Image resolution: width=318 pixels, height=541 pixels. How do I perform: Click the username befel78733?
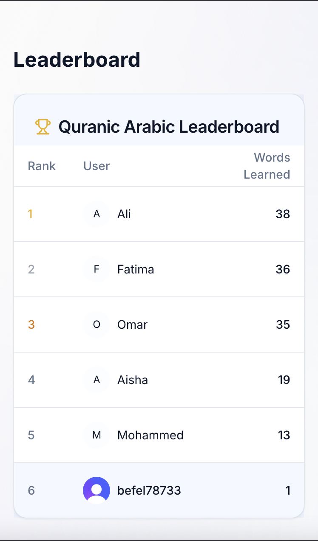tap(149, 490)
